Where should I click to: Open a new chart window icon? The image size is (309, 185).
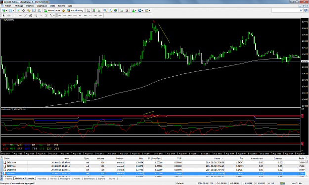(3, 10)
